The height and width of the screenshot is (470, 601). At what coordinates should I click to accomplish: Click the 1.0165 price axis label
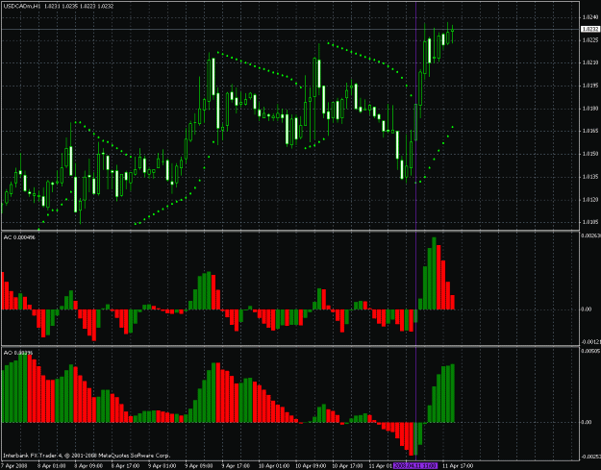(590, 131)
